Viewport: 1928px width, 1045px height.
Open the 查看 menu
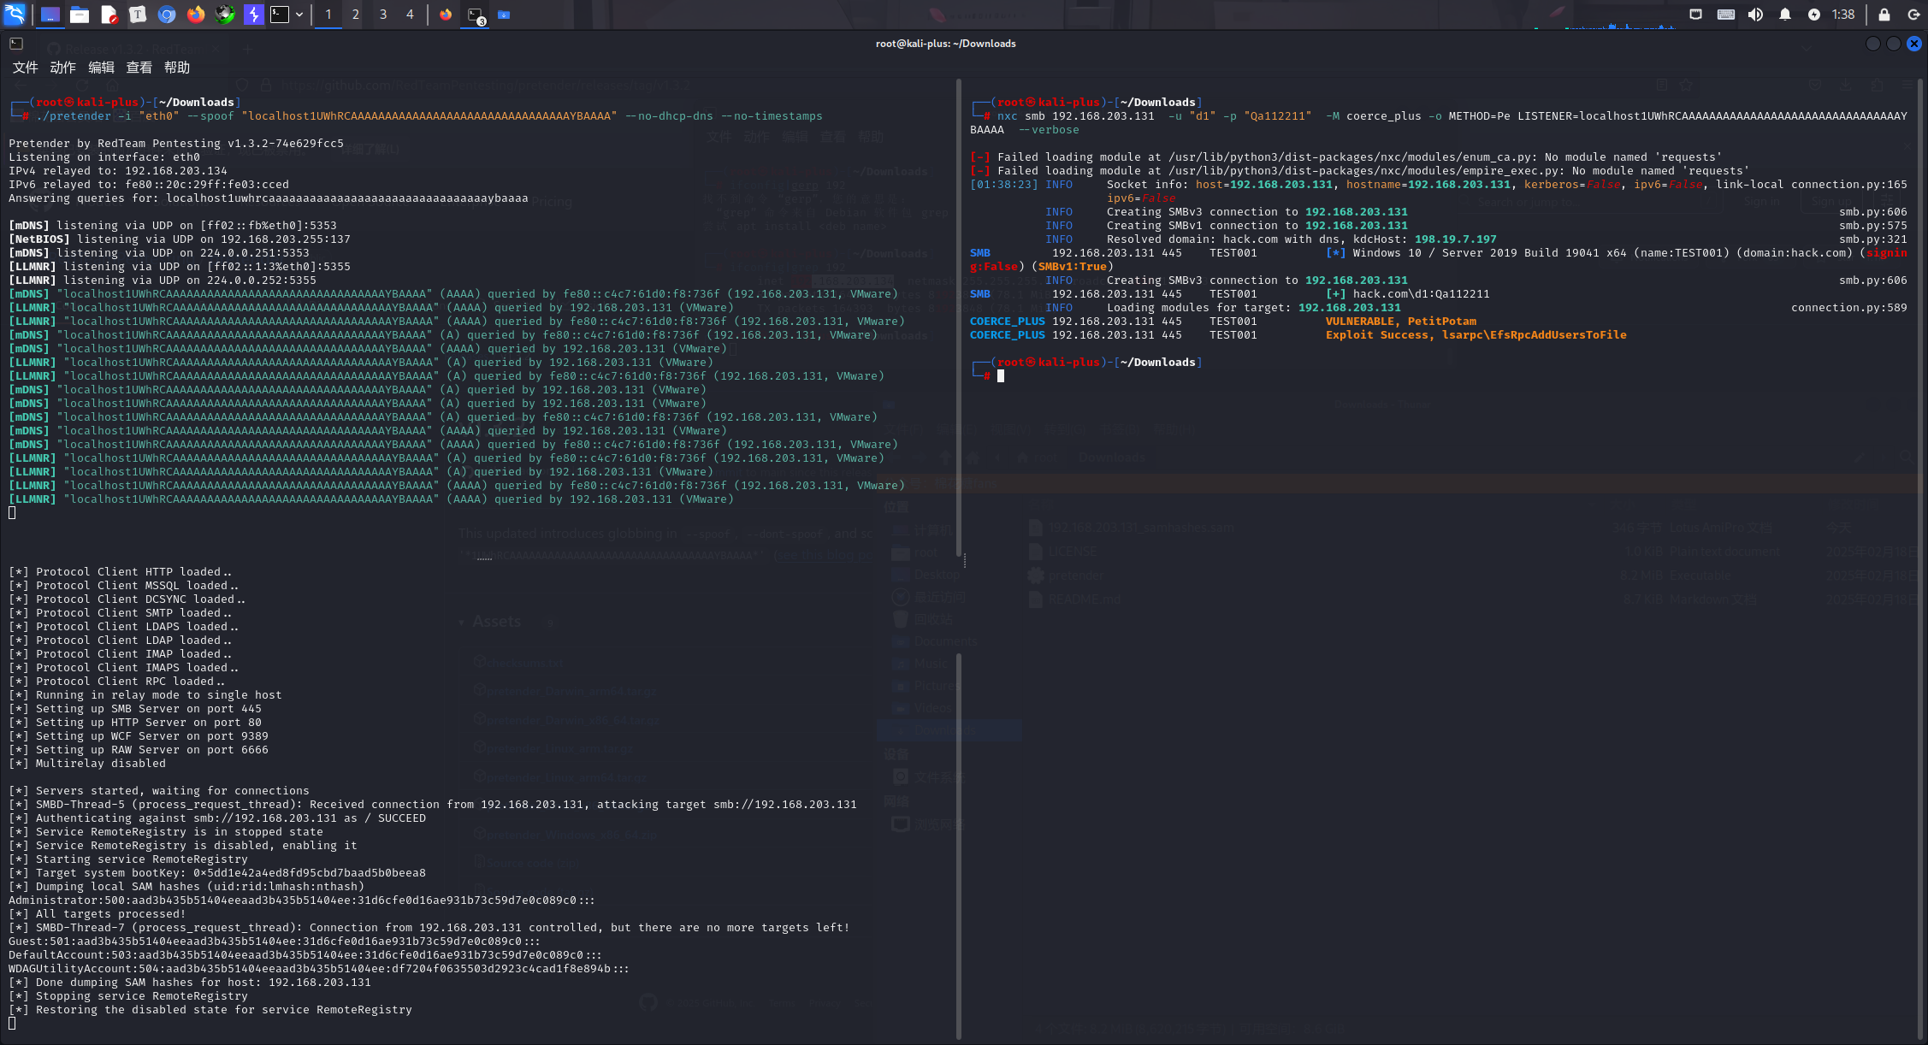point(139,68)
